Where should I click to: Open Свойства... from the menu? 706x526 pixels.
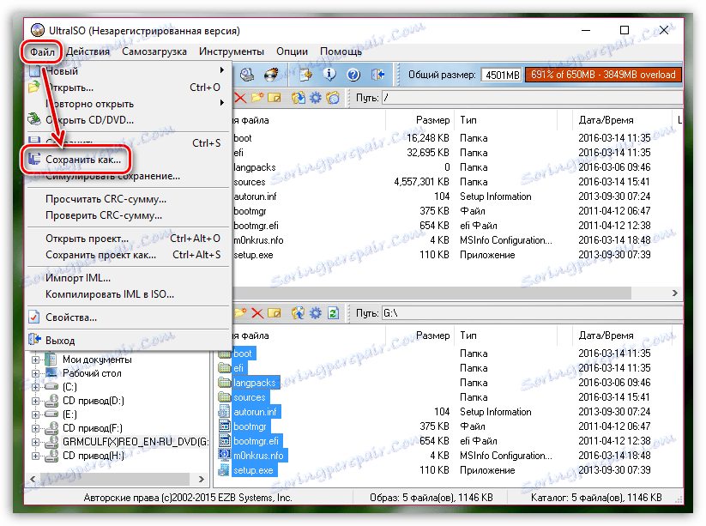point(128,317)
